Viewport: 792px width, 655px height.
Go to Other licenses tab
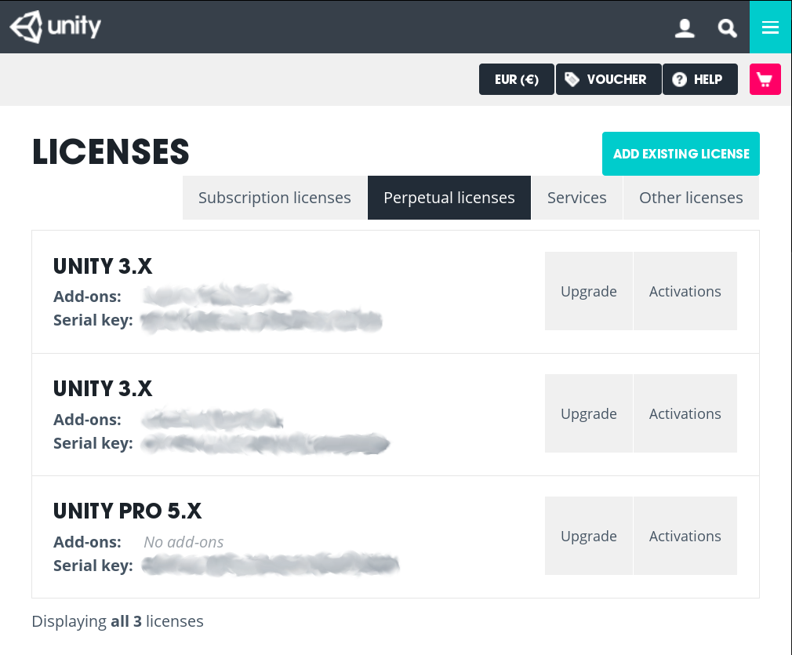[x=691, y=198]
